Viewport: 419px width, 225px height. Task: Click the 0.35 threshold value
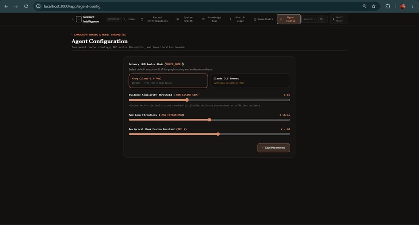coord(287,95)
